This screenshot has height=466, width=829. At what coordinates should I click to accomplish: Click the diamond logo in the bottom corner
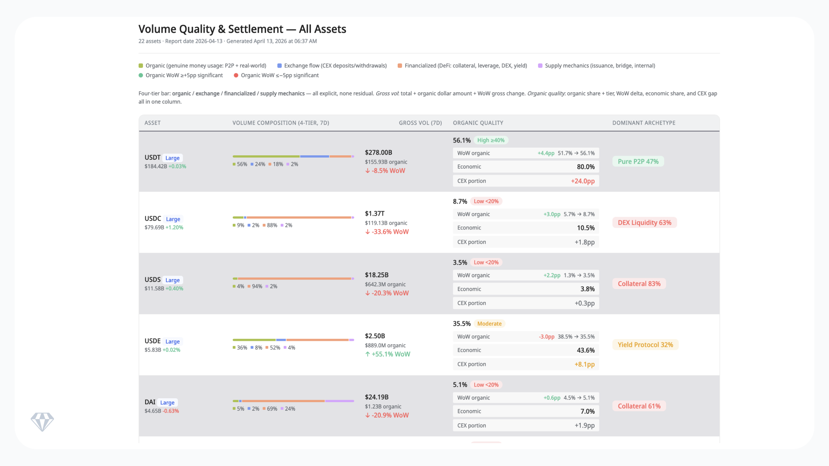[42, 421]
